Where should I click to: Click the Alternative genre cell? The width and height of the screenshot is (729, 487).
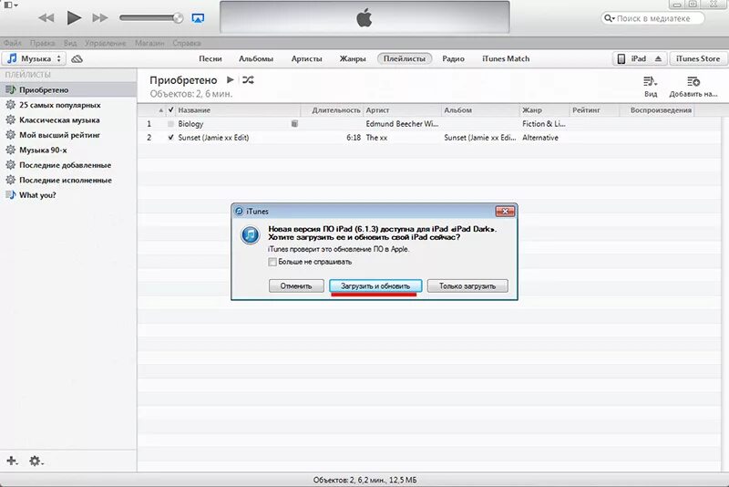pyautogui.click(x=540, y=138)
